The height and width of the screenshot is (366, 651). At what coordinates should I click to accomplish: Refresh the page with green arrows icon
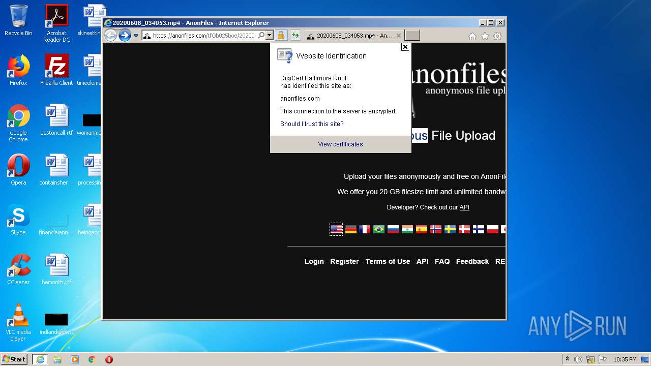[295, 36]
